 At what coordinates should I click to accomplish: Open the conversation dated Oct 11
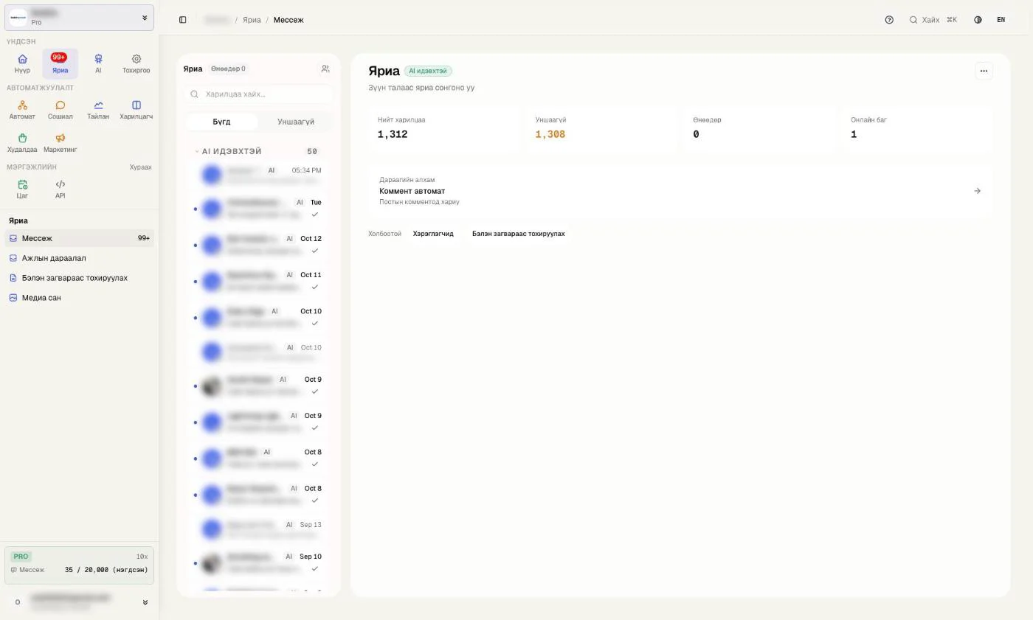tap(258, 281)
